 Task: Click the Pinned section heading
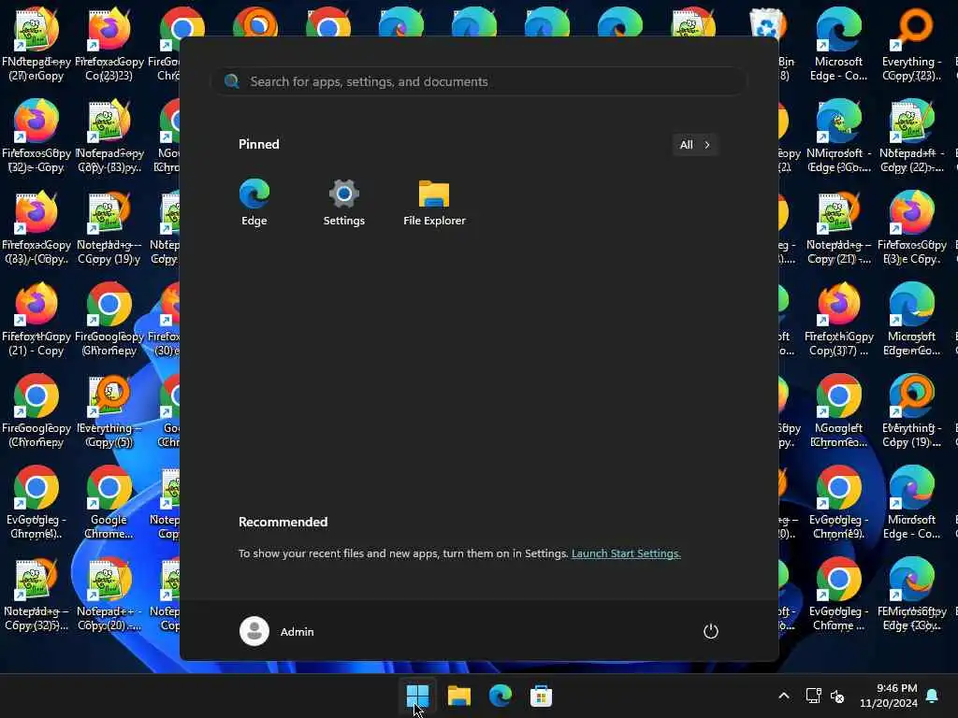[x=258, y=144]
